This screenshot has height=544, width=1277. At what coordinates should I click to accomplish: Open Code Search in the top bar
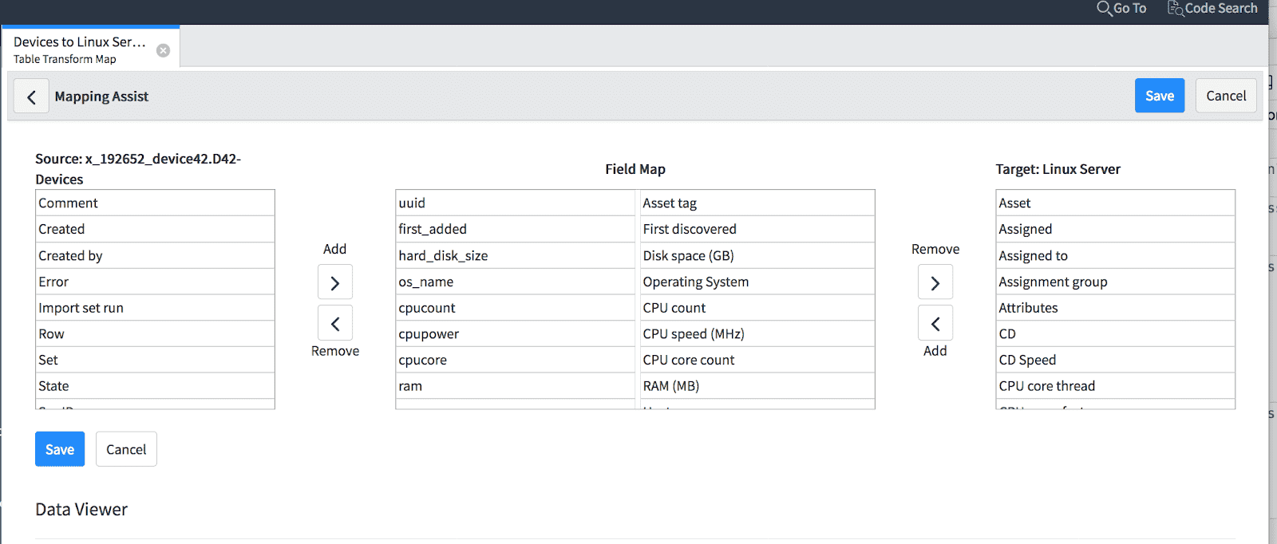(x=1212, y=9)
